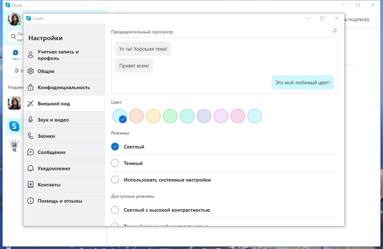The image size is (383, 249).
Task: Click the search magnifier in the main Skype window
Action: click(13, 37)
